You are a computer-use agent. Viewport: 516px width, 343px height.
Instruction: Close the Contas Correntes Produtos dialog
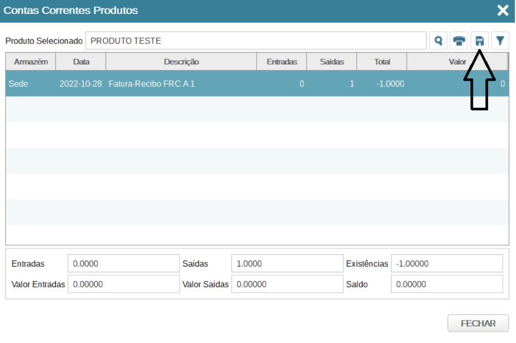(x=503, y=11)
